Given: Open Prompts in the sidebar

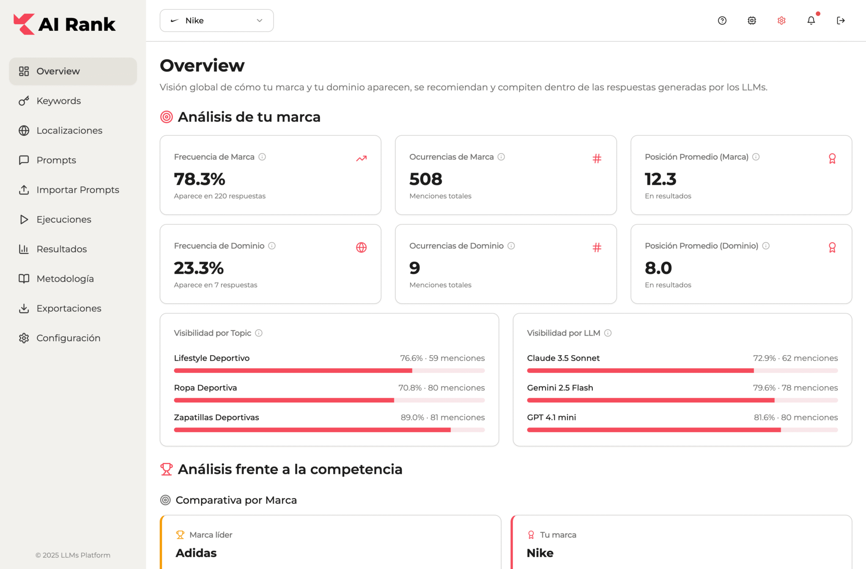Looking at the screenshot, I should click(73, 160).
